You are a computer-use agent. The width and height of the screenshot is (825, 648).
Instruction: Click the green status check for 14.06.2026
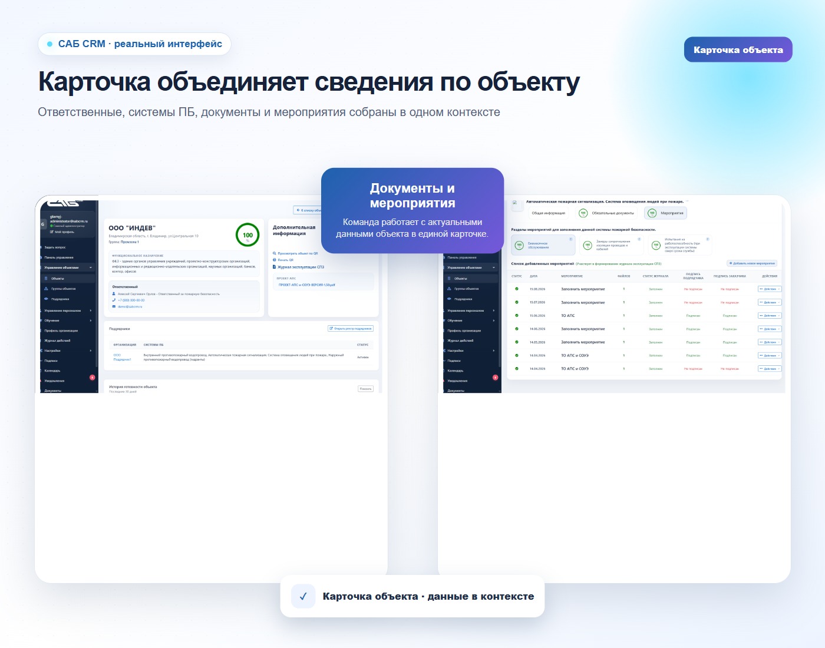tap(517, 329)
